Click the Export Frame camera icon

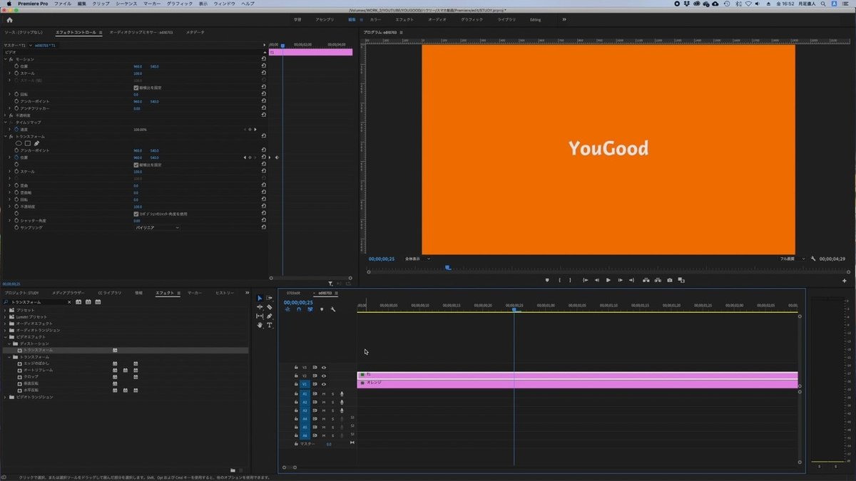[x=670, y=280]
